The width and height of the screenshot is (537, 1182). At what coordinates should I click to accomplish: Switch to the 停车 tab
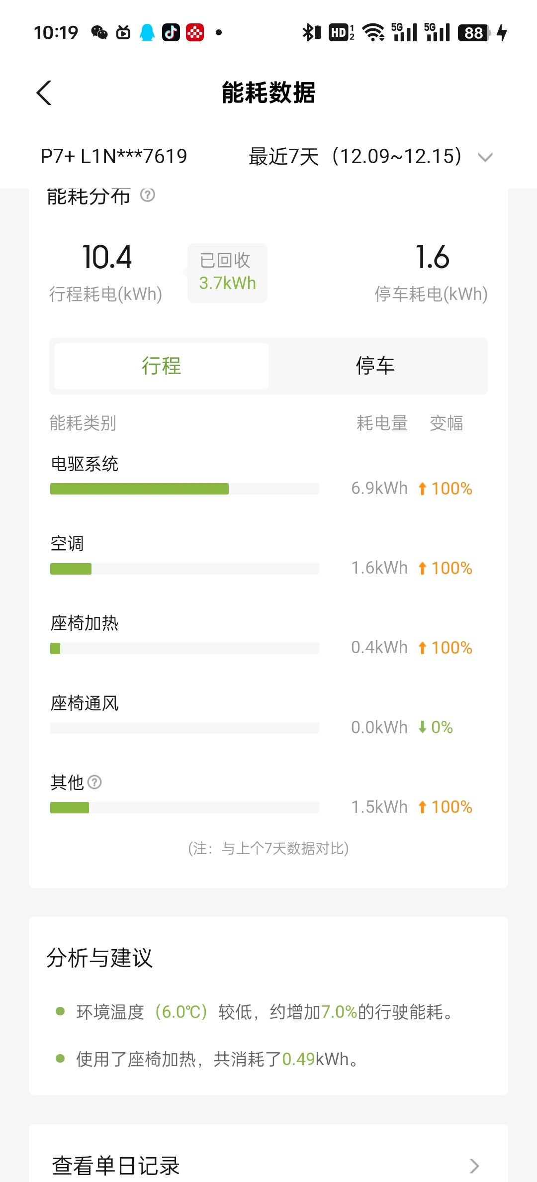click(x=375, y=366)
